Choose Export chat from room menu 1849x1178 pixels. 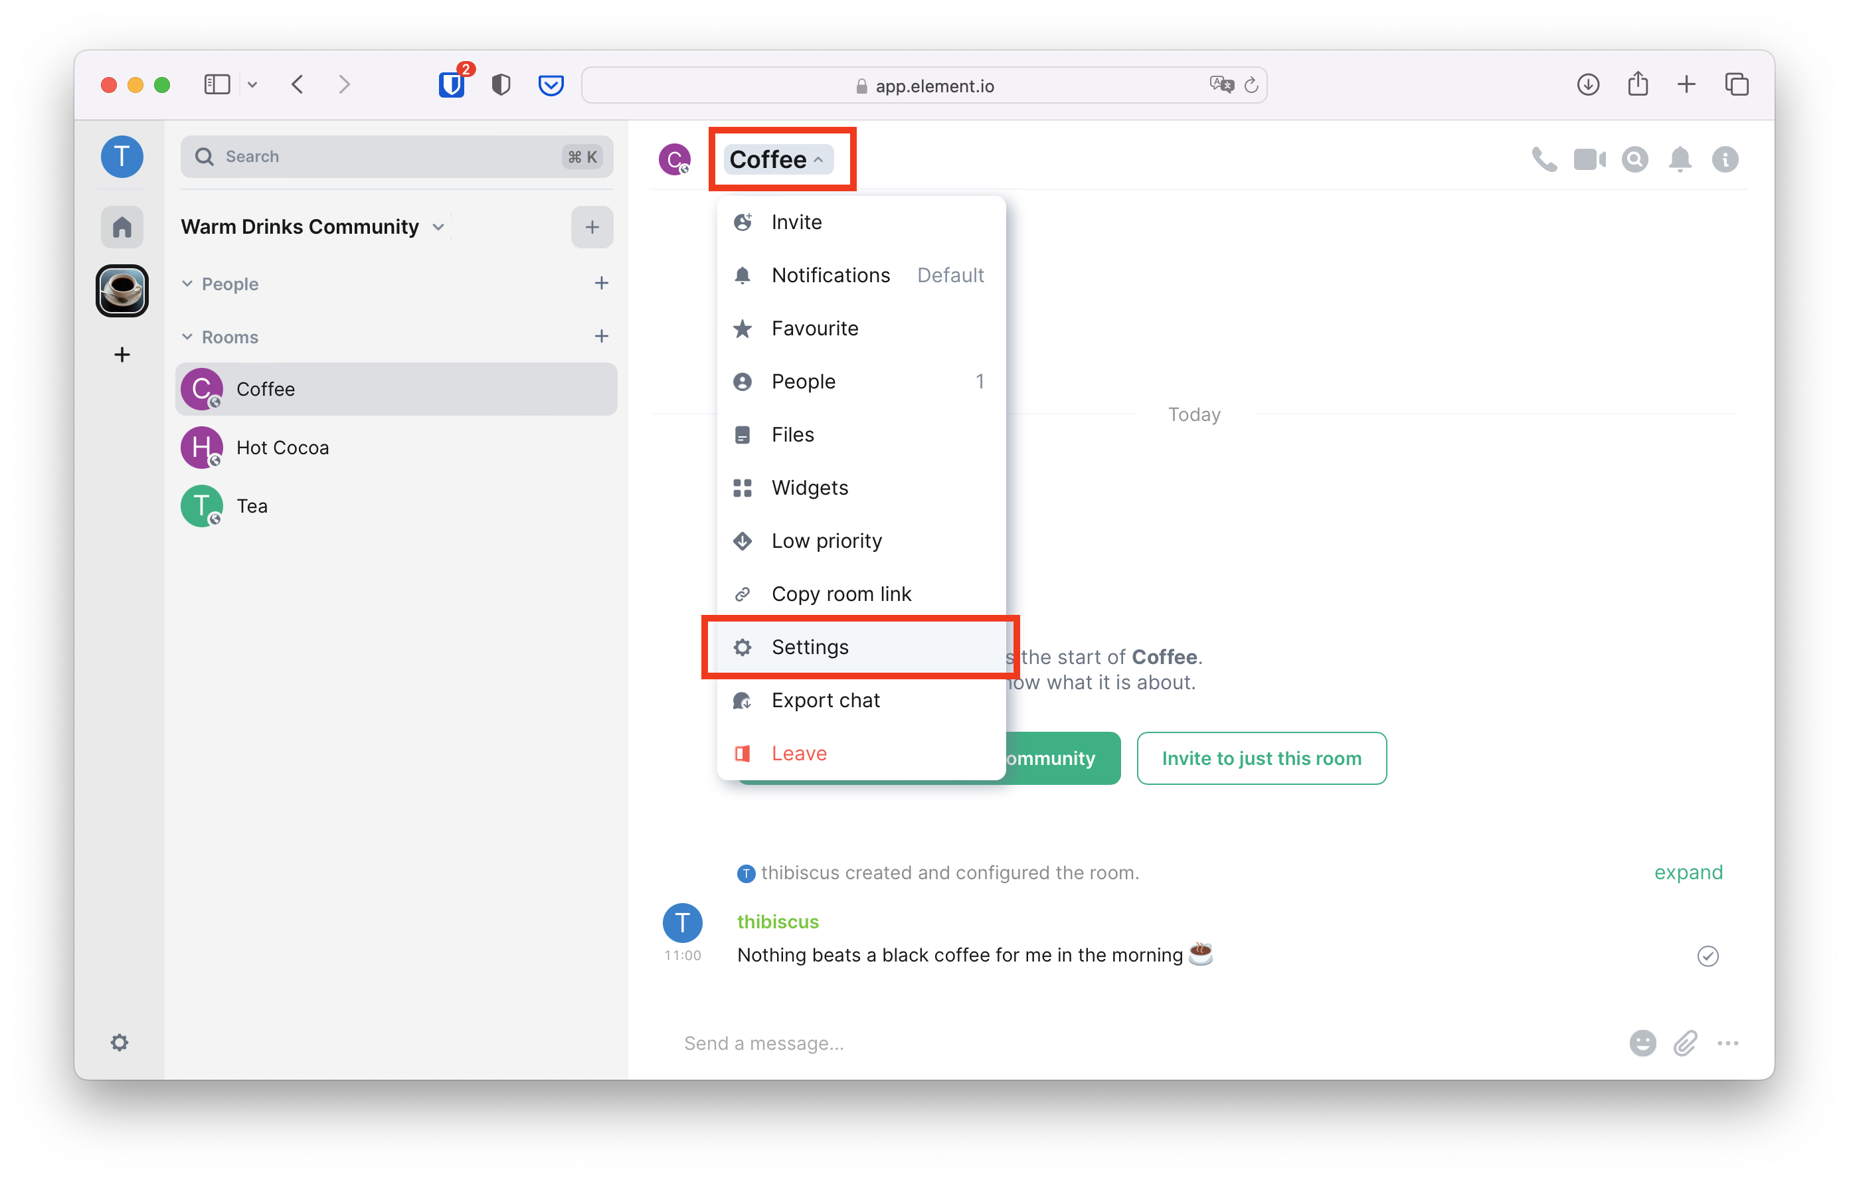pos(825,701)
